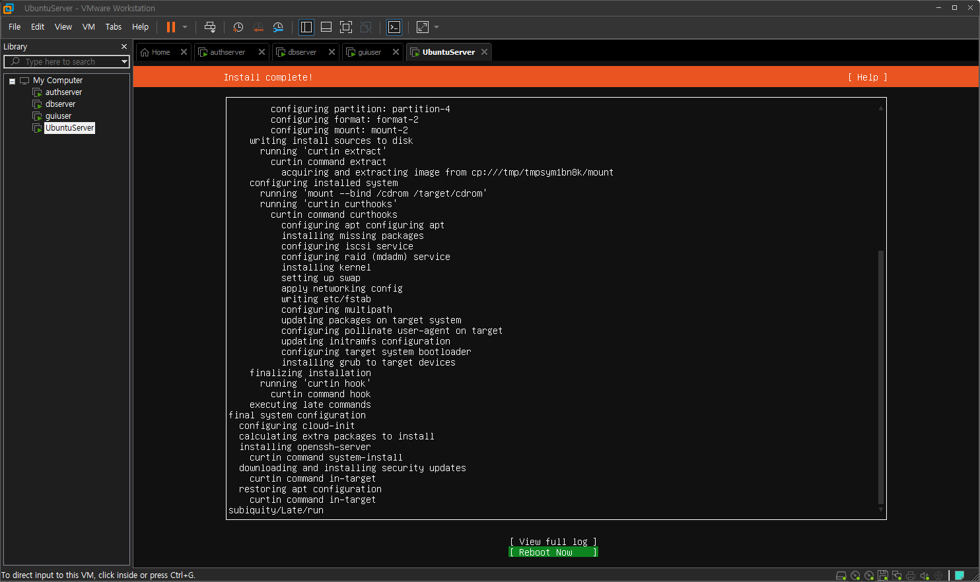This screenshot has width=980, height=582.
Task: Pause the virtual machine
Action: coord(171,27)
